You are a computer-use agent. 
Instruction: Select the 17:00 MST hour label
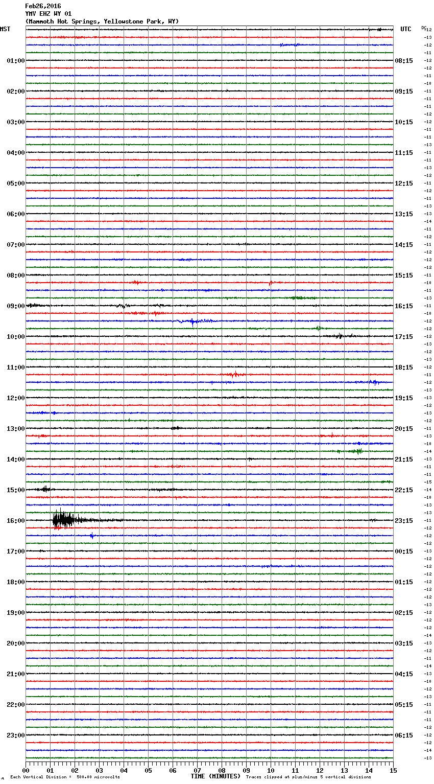point(16,551)
